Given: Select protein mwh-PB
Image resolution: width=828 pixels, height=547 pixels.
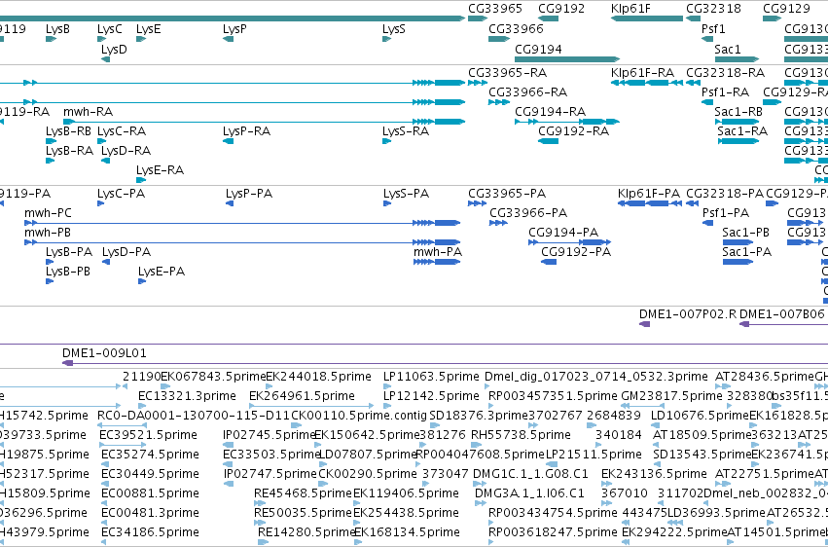Looking at the screenshot, I should (x=242, y=242).
